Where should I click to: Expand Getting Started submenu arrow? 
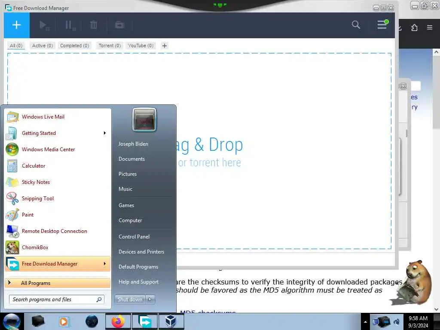105,133
